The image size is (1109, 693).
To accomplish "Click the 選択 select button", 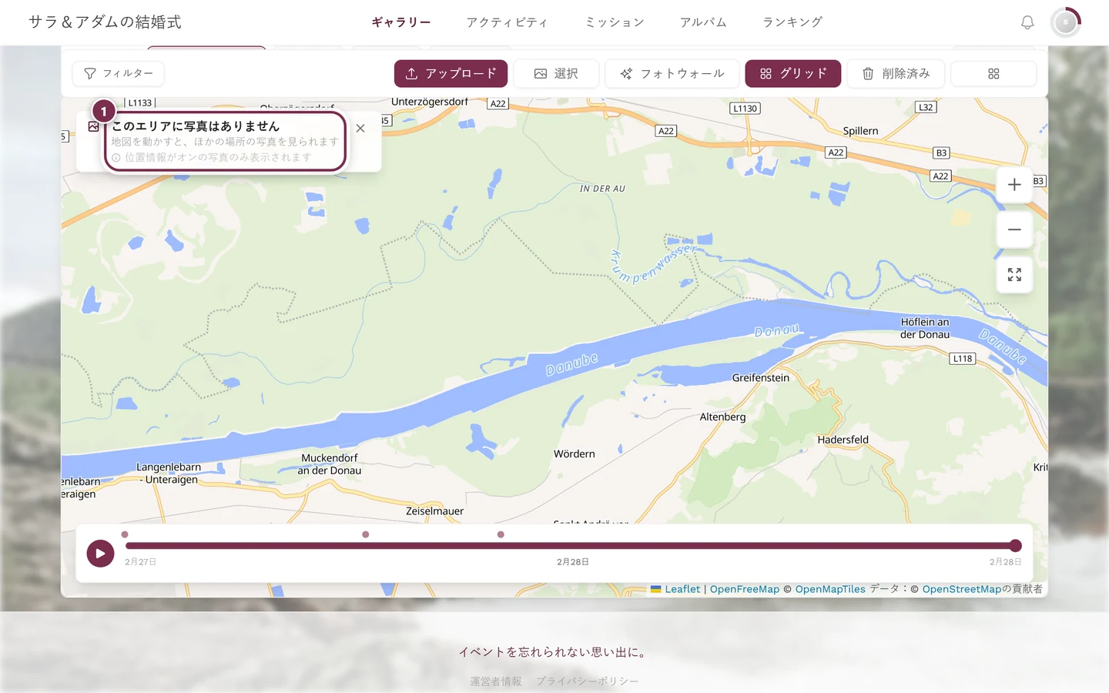I will point(556,74).
